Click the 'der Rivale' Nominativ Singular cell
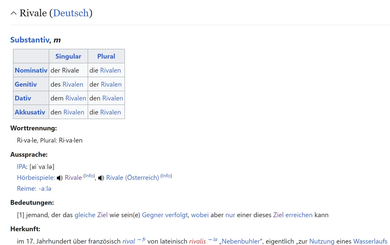 coord(68,70)
